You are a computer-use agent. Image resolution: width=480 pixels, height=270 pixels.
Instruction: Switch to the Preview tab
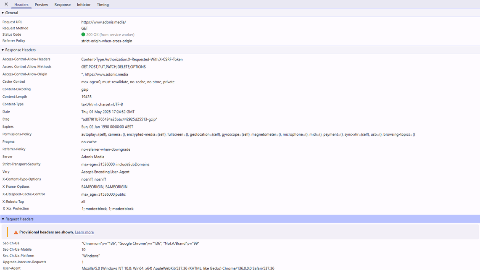[41, 5]
